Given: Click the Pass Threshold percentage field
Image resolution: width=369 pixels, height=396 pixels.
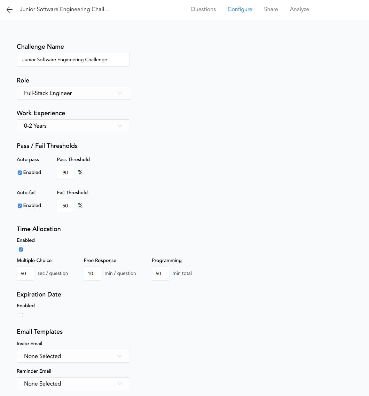Looking at the screenshot, I should (65, 173).
